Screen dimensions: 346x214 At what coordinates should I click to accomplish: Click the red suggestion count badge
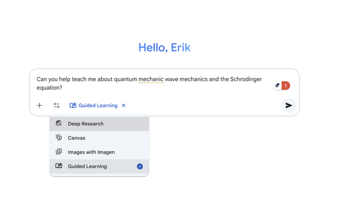286,85
